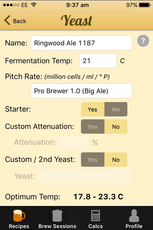Set Custom / 2nd Yeast to No
The width and height of the screenshot is (153, 230).
click(x=116, y=160)
